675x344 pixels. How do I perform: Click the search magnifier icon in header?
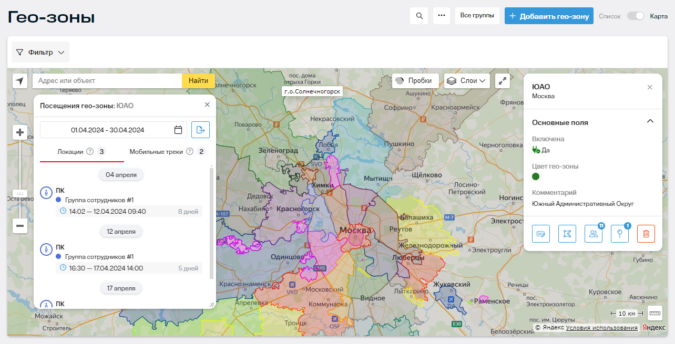[419, 16]
